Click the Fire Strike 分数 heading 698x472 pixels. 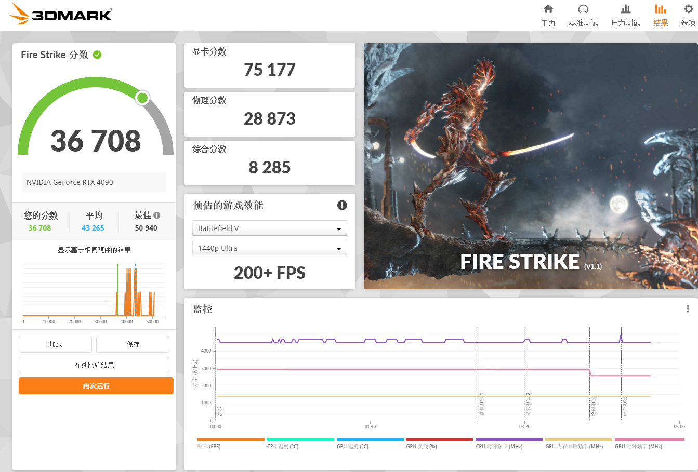(x=55, y=55)
